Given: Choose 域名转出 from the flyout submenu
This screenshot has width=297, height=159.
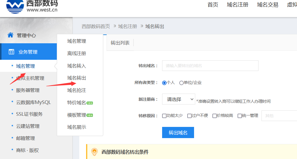Looking at the screenshot, I should click(x=77, y=78).
